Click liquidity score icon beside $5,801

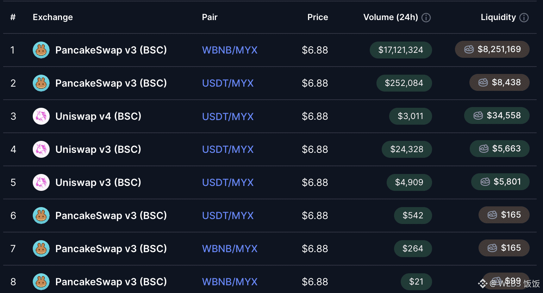click(485, 182)
